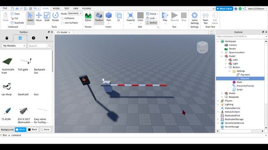Duplicate the selected object
This screenshot has height=150, width=268.
pyautogui.click(x=17, y=22)
